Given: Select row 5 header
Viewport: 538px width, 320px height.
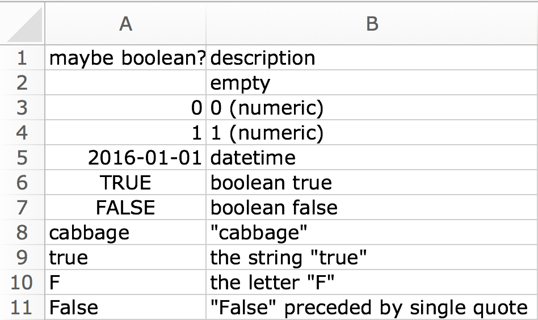Looking at the screenshot, I should tap(23, 157).
